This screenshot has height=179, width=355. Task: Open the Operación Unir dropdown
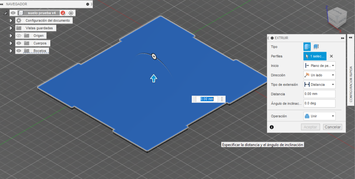[319, 116]
